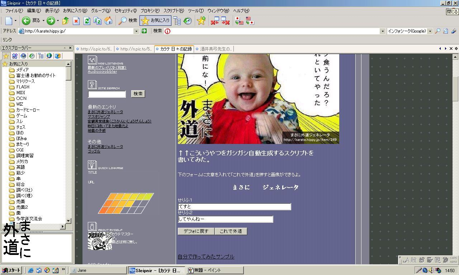
Task: Select favorites star tab in explorer bar
Action: coord(6,56)
